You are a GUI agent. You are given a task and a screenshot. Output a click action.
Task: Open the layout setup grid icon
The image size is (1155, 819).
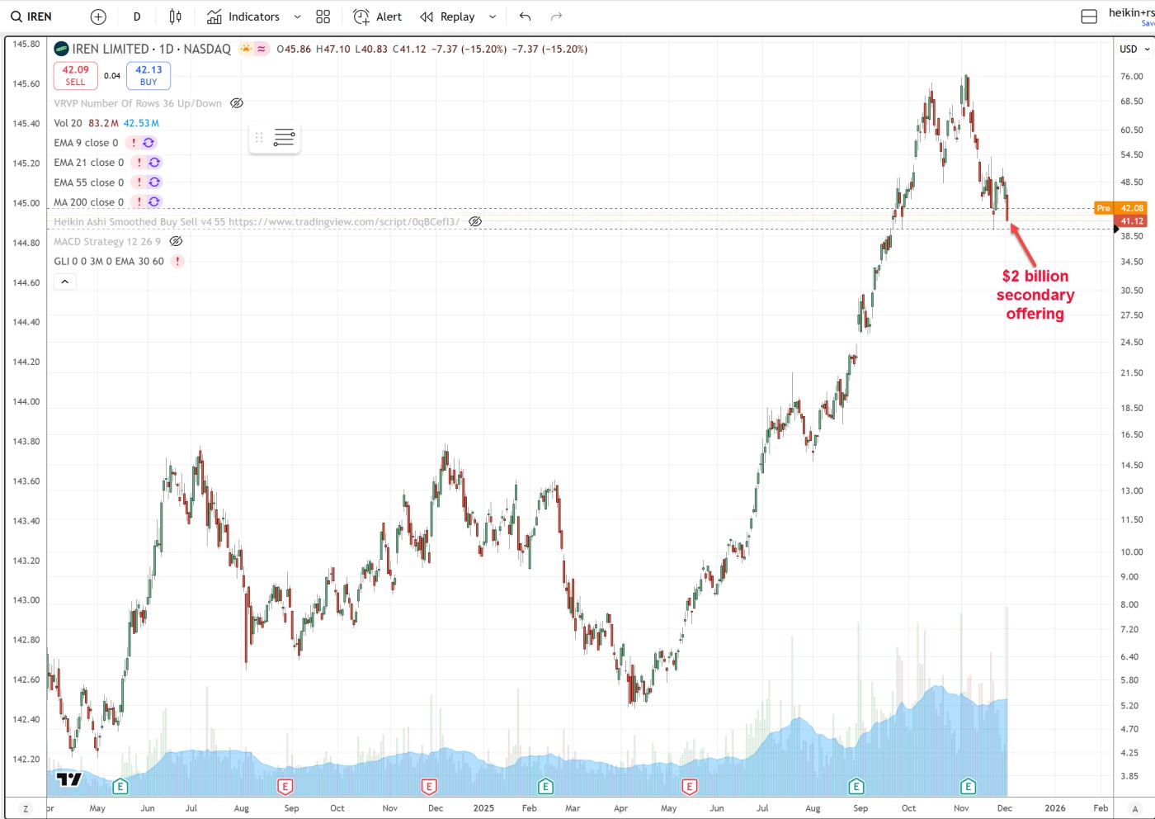click(x=323, y=17)
